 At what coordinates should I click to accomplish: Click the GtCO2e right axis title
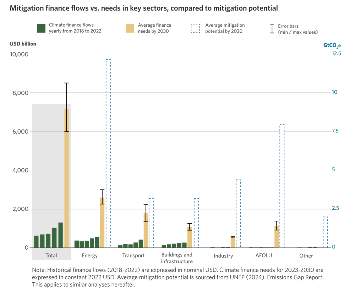(x=332, y=46)
